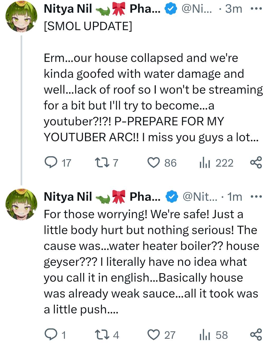Screen dimensions: 274x348
Task: Open more options on the 3m tweet
Action: [256, 9]
